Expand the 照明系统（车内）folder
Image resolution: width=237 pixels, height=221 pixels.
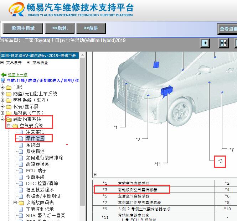2,100
